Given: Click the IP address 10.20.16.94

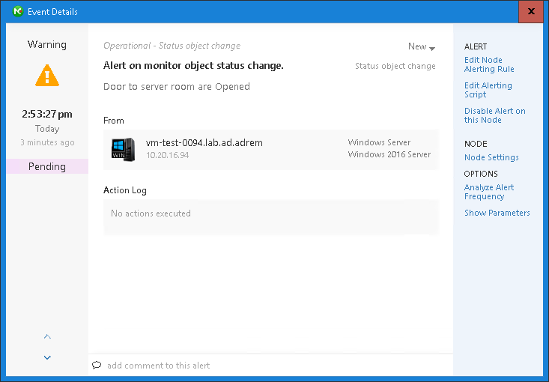Looking at the screenshot, I should pos(167,156).
